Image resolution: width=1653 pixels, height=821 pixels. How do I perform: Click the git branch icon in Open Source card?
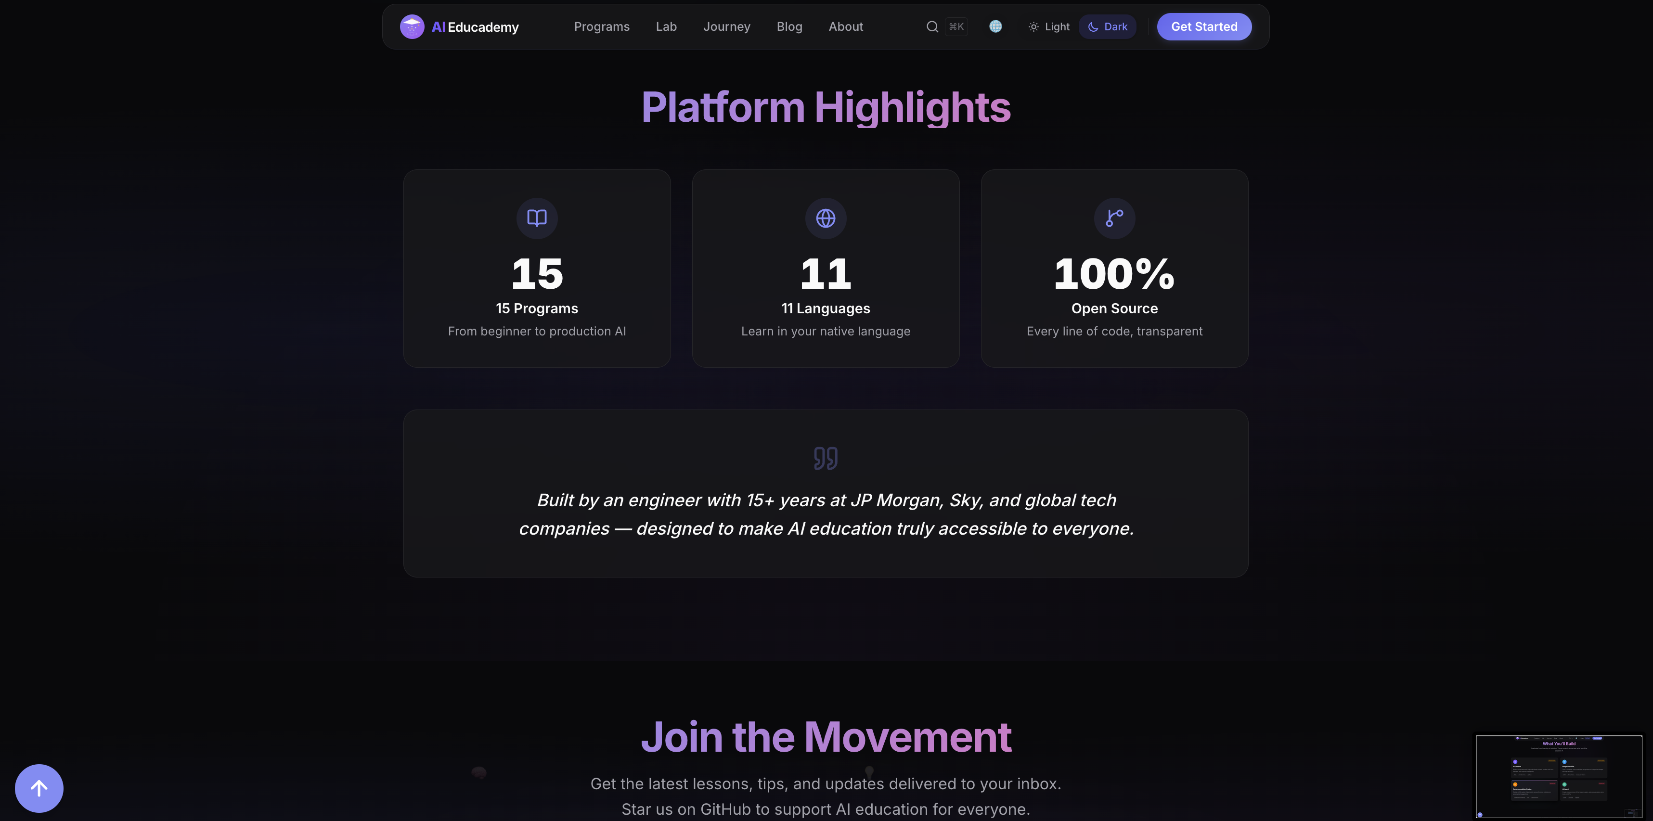click(1114, 218)
